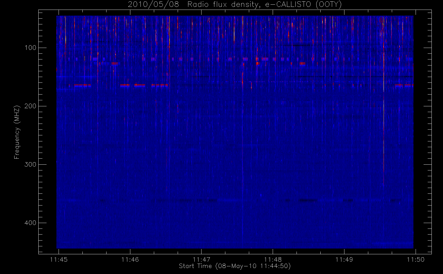Select the 'Frequency (MHz)' y-axis label

(x=17, y=132)
